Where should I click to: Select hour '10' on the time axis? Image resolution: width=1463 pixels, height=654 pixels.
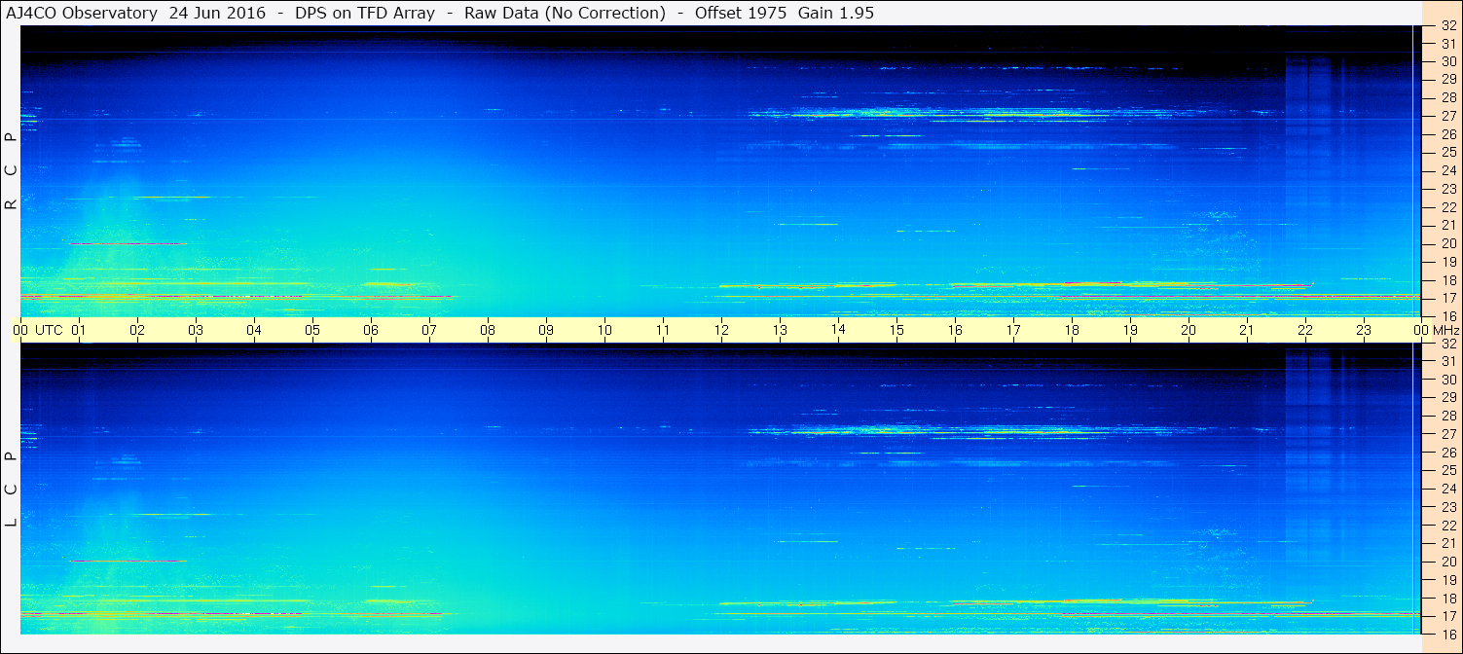click(x=604, y=330)
